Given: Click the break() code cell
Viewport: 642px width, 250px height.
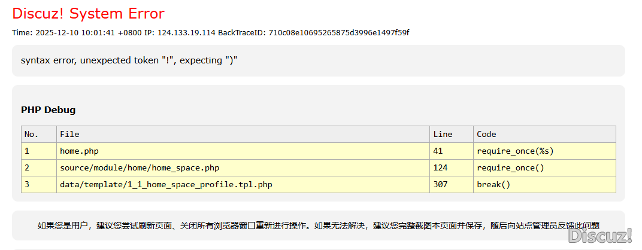Looking at the screenshot, I should [493, 185].
